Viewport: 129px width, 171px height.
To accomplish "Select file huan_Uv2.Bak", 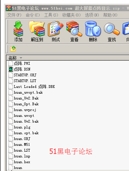I will pyautogui.click(x=26, y=98).
